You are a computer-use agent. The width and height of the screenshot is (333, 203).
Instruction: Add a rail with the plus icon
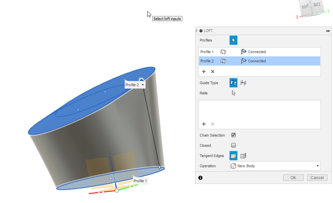pos(204,124)
